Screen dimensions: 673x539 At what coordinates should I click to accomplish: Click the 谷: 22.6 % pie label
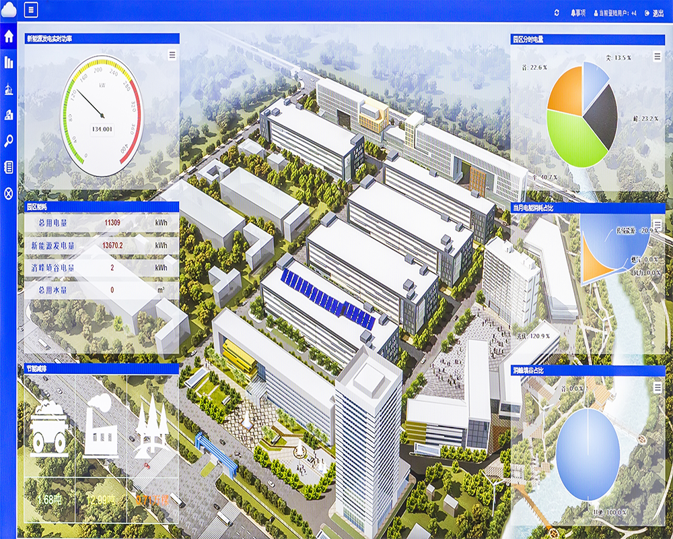click(x=534, y=67)
